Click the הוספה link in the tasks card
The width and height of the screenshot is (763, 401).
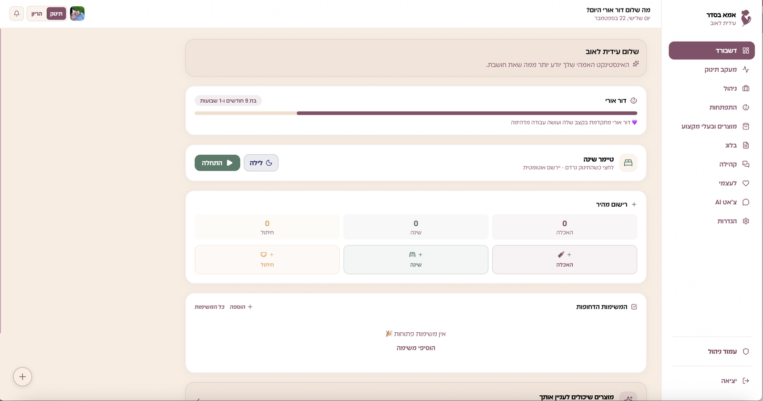241,307
